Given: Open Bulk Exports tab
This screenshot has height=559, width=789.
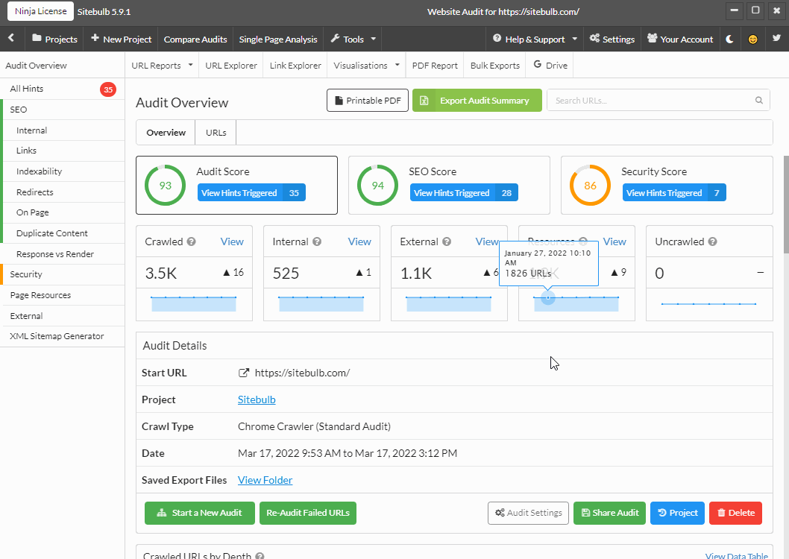Looking at the screenshot, I should point(495,66).
